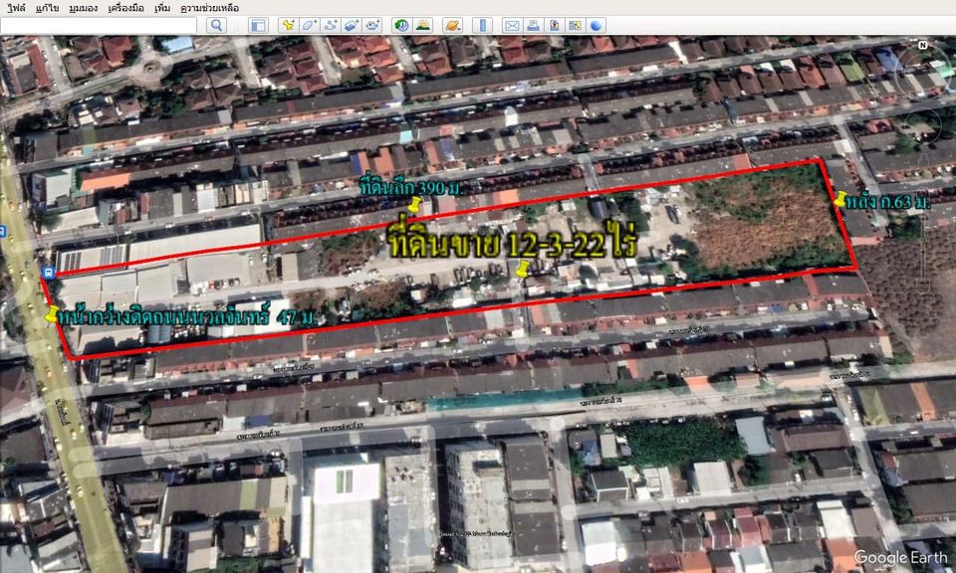Click the label ที่ดินลึก 390 ม.
The height and width of the screenshot is (573, 956).
click(410, 188)
